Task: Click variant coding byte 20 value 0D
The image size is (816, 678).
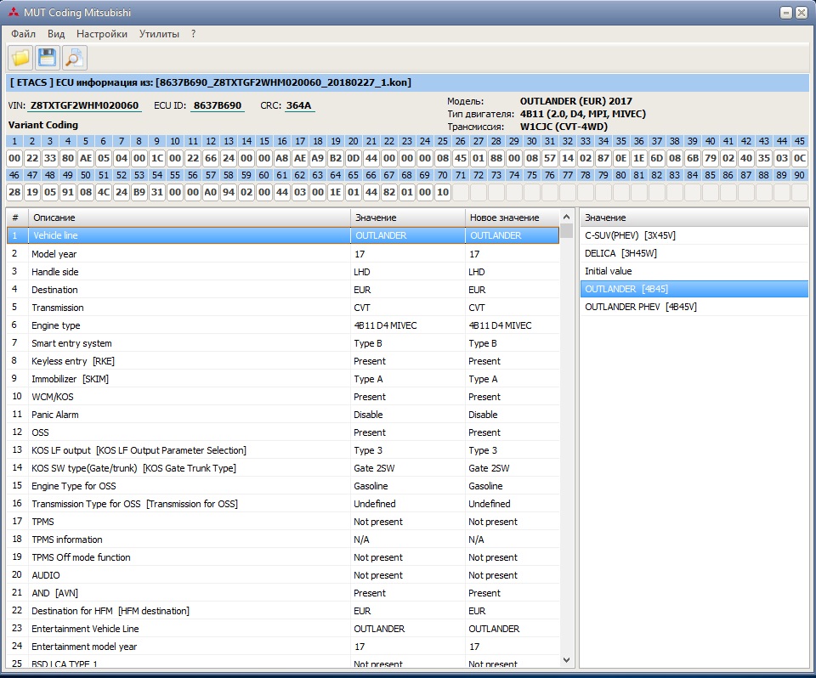Action: pyautogui.click(x=354, y=158)
